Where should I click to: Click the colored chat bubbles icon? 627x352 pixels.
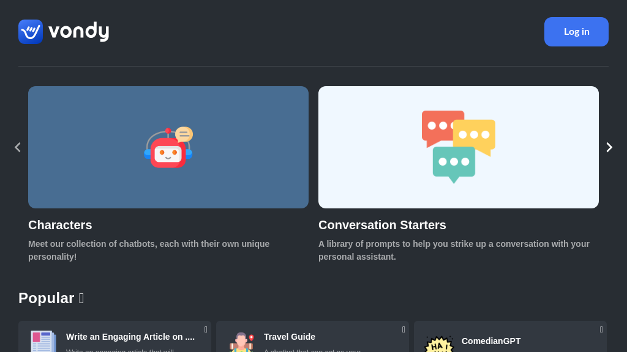(x=458, y=147)
